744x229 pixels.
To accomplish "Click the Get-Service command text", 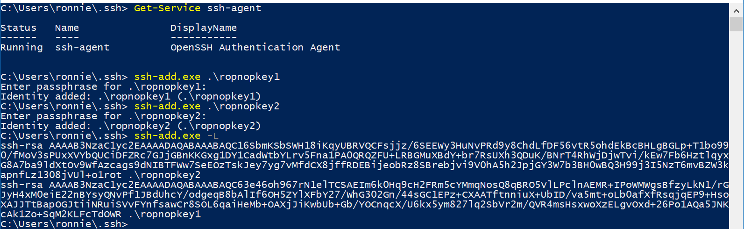I will point(167,8).
